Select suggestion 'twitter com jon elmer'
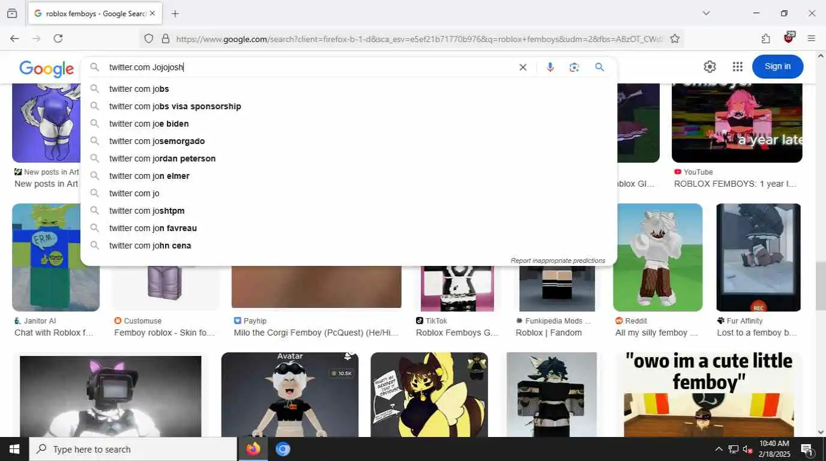Viewport: 826px width, 461px height. 349,176
